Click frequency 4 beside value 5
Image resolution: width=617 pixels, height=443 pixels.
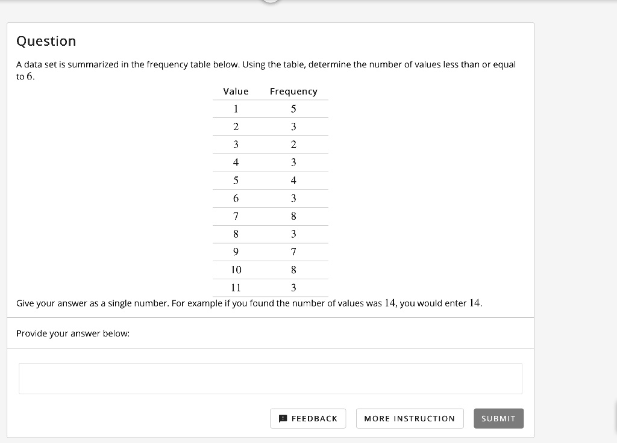point(293,180)
